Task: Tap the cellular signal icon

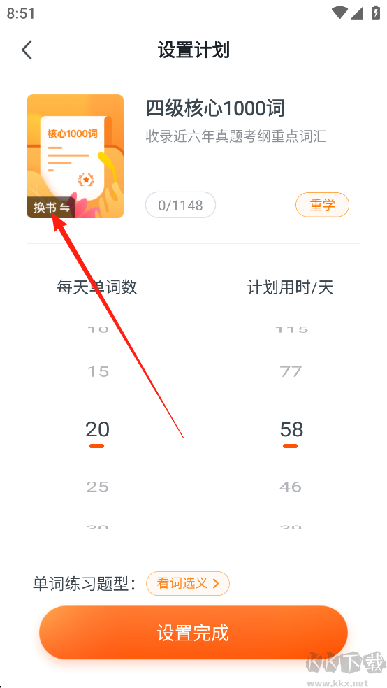Action: (x=357, y=13)
